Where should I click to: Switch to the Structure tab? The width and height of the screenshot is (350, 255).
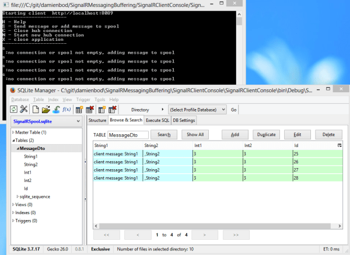(97, 120)
